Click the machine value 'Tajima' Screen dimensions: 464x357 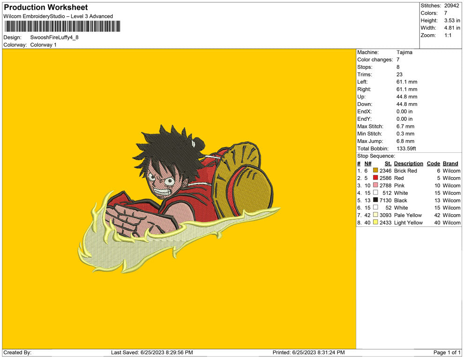pyautogui.click(x=404, y=52)
